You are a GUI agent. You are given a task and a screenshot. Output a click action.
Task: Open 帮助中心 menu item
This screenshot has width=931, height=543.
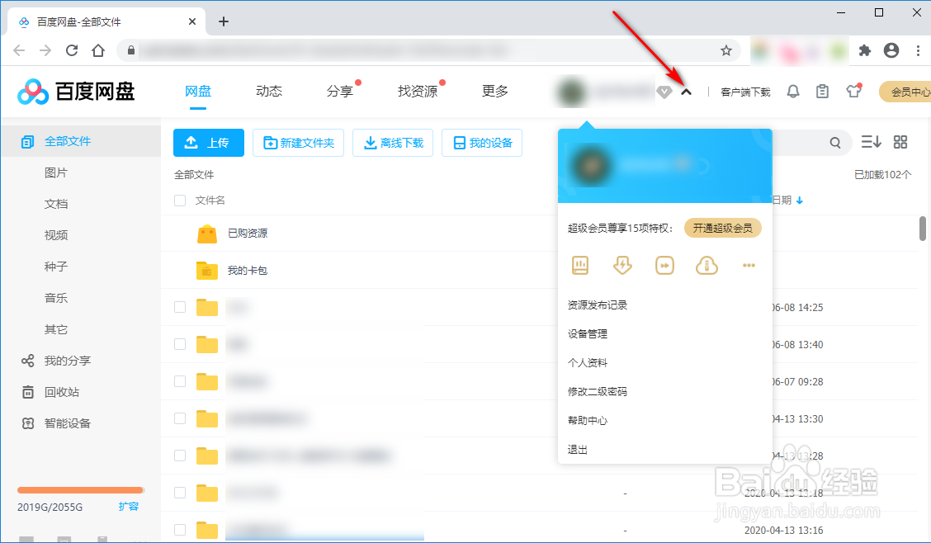pos(587,420)
